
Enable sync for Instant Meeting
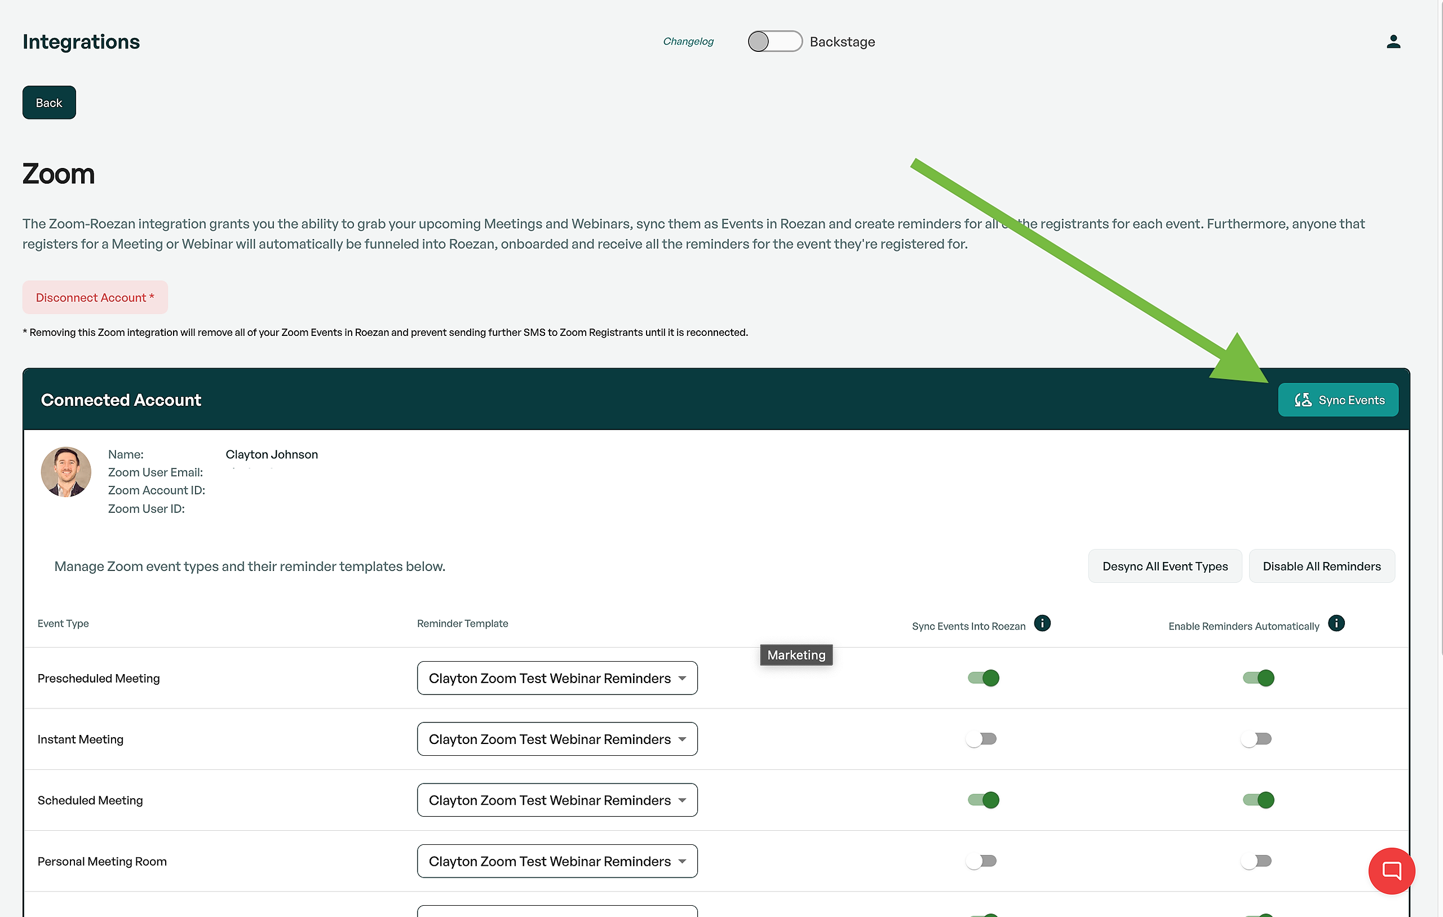981,739
